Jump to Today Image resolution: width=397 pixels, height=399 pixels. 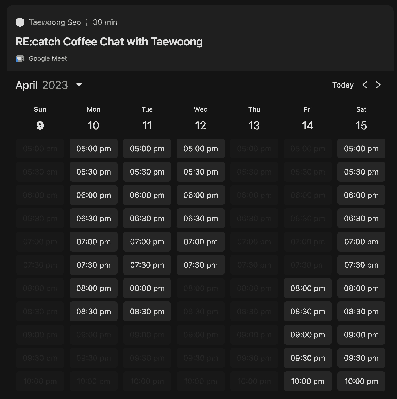343,85
